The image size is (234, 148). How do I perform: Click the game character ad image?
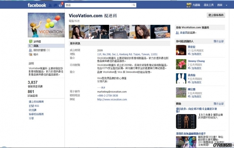click(186, 121)
